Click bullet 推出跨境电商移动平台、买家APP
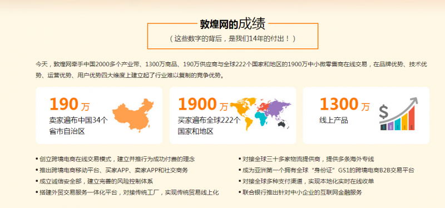The width and height of the screenshot is (445, 208). pos(112,170)
